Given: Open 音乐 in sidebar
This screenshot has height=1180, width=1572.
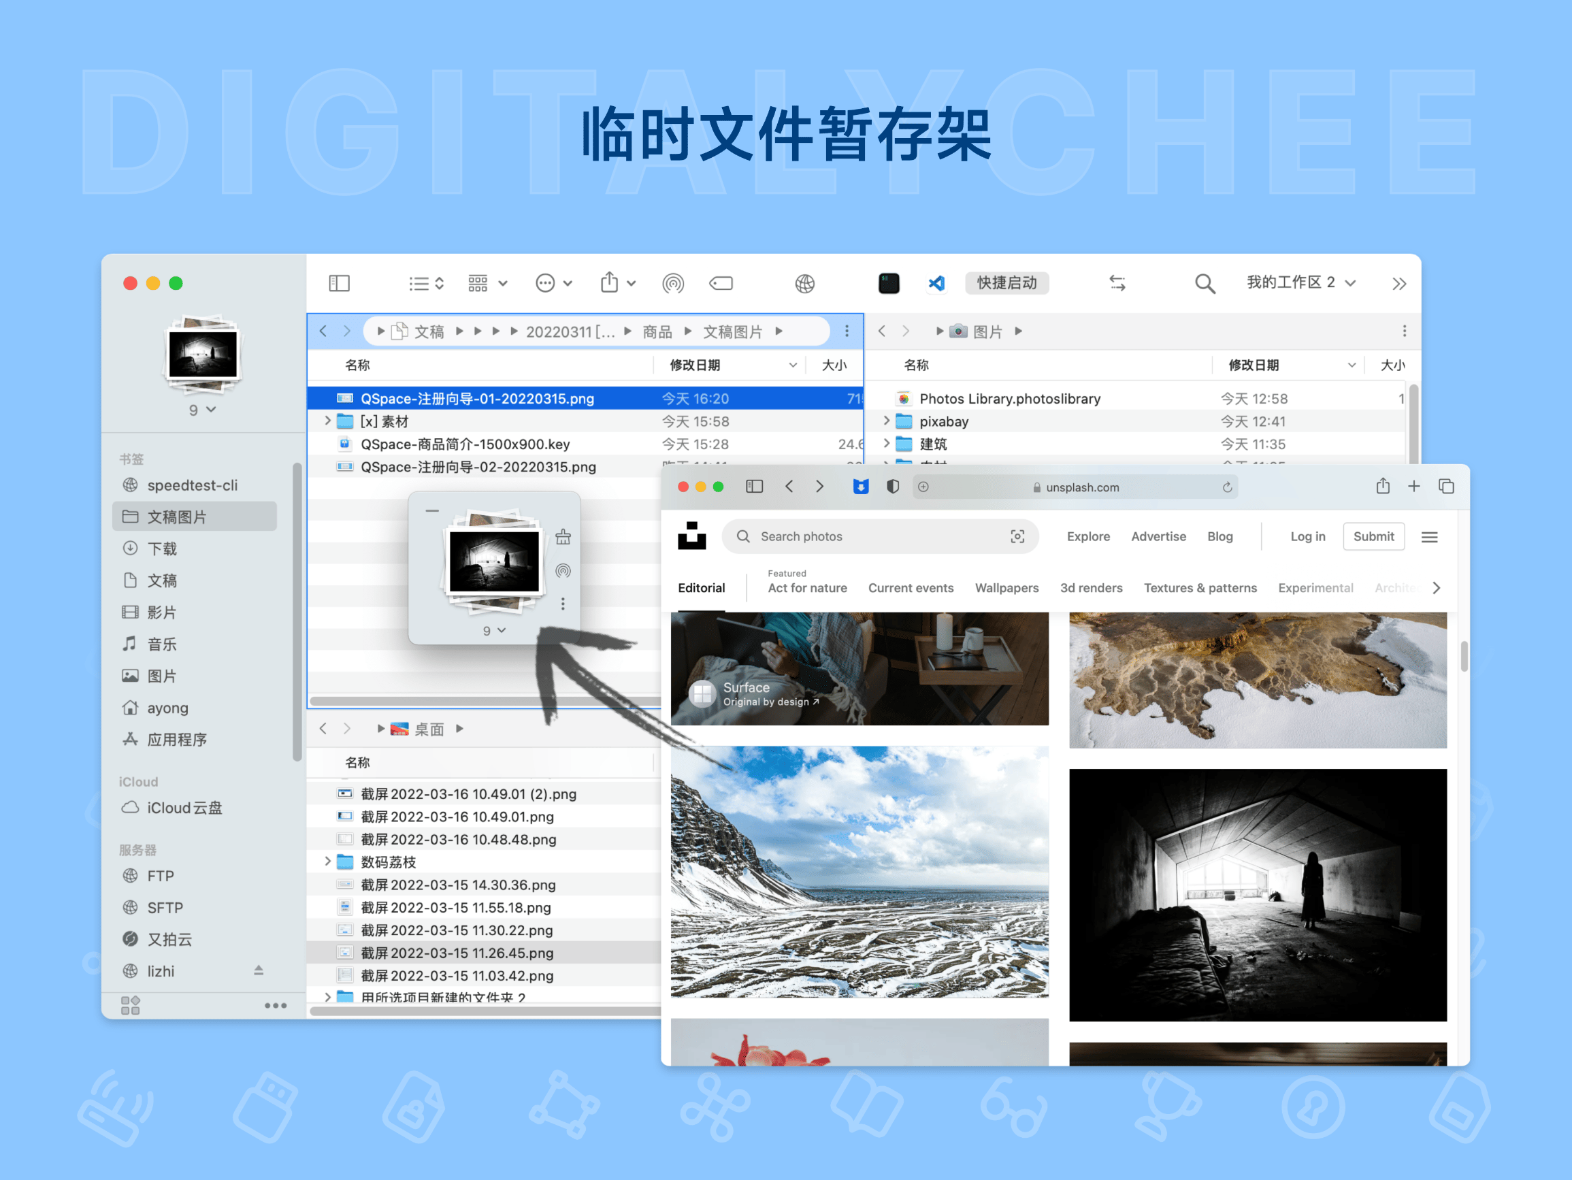Looking at the screenshot, I should coord(195,644).
